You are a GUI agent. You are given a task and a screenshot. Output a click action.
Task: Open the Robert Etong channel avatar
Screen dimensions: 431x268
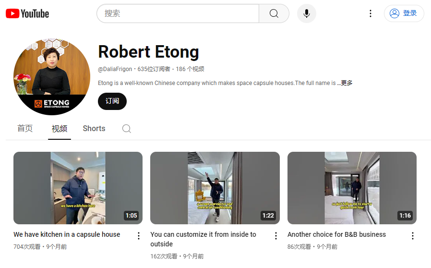point(52,77)
